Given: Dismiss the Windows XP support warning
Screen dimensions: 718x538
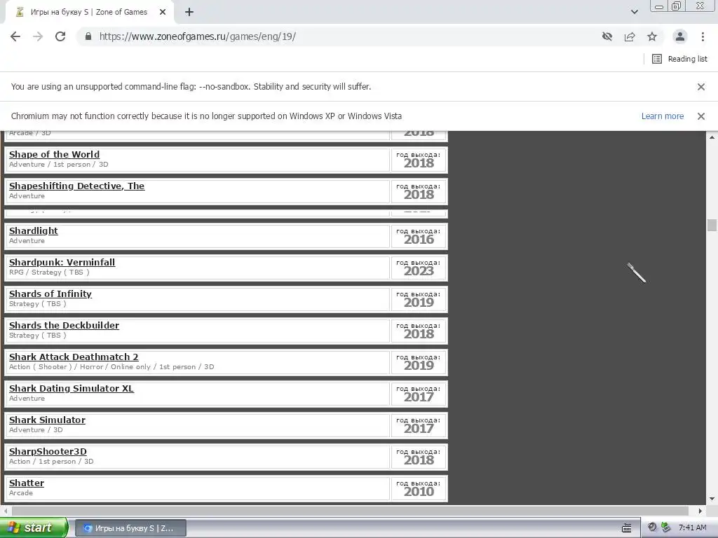Looking at the screenshot, I should click(x=700, y=116).
